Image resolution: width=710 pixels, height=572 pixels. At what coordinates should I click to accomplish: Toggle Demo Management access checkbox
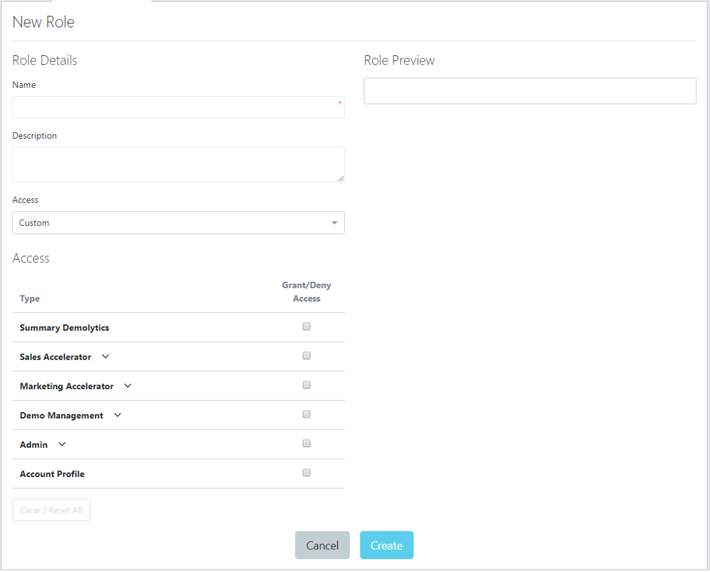coord(307,415)
